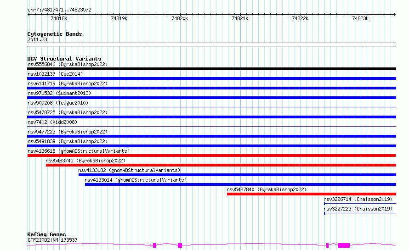Click the ruler's left arrowhead
This screenshot has width=409, height=250.
(28, 14)
